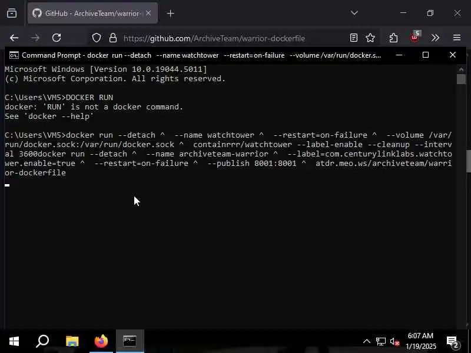
Task: Open Firefox tab overview (recent browsing) icon
Action: click(x=12, y=13)
